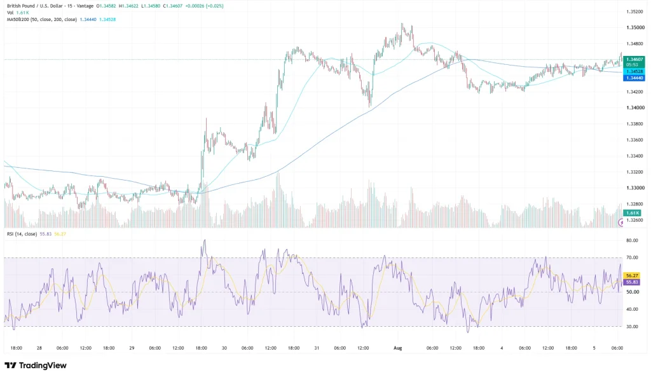
Task: Click the 1.35000 price axis label
Action: (x=635, y=27)
